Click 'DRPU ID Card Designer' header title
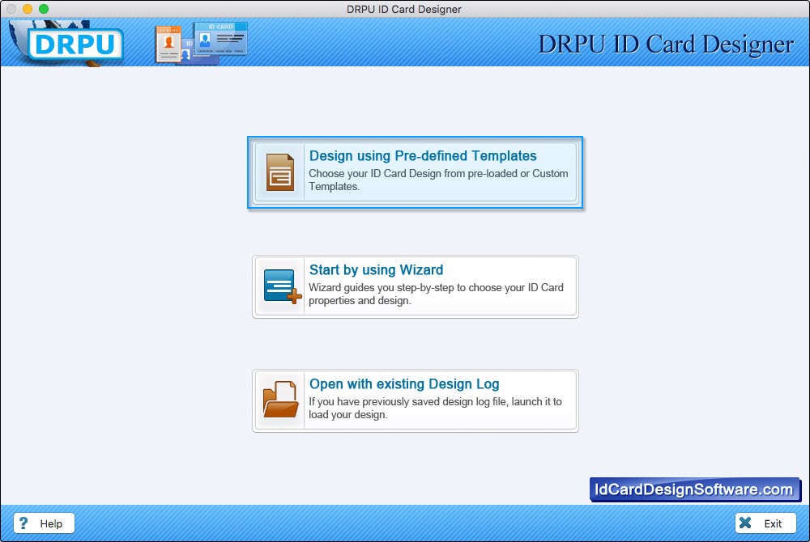810x542 pixels. [x=666, y=44]
